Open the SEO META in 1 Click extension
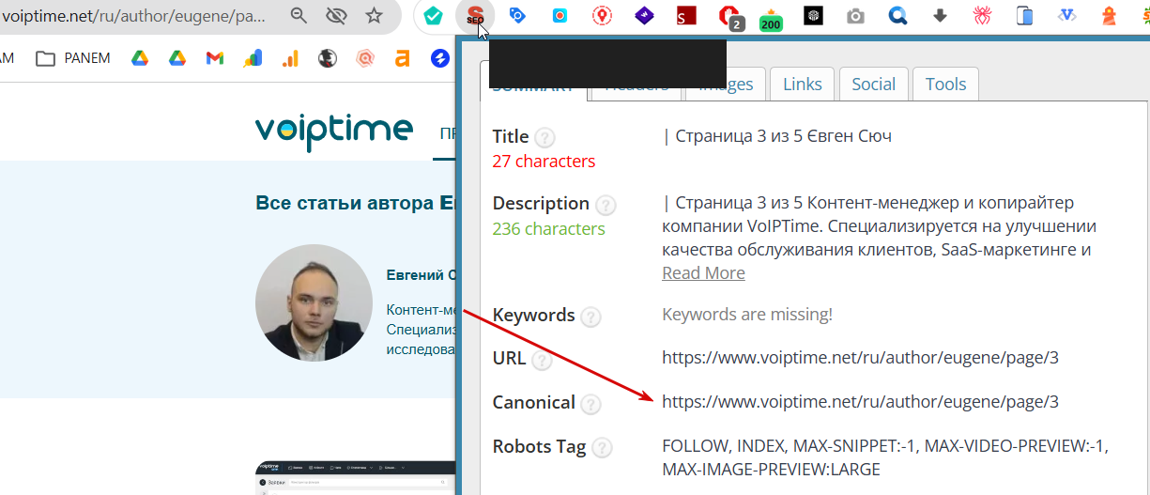1150x495 pixels. pyautogui.click(x=476, y=15)
